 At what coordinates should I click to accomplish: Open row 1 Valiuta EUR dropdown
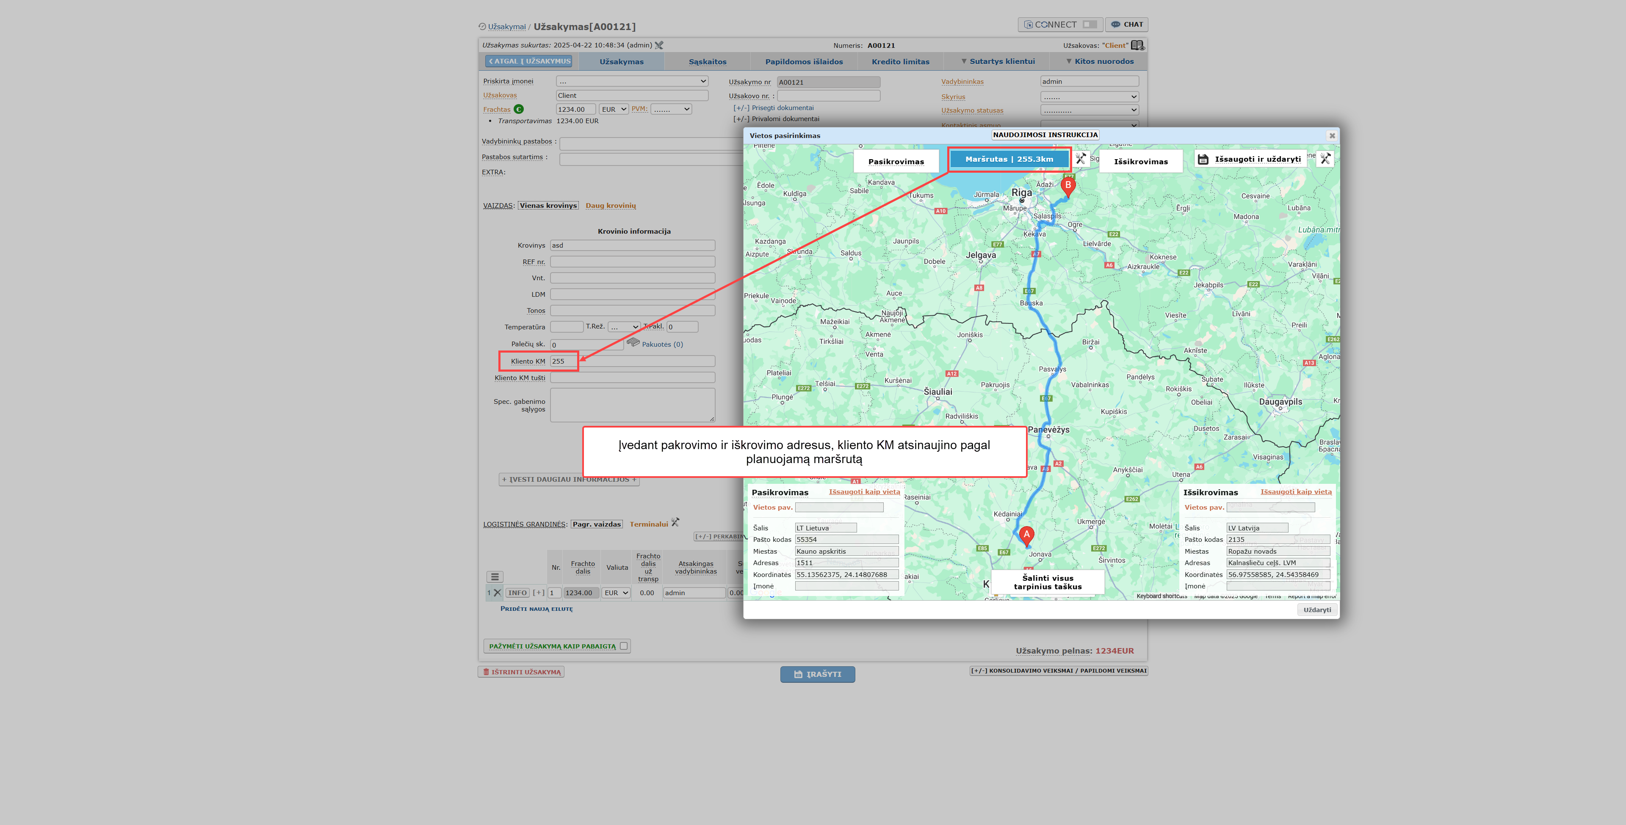pos(616,593)
